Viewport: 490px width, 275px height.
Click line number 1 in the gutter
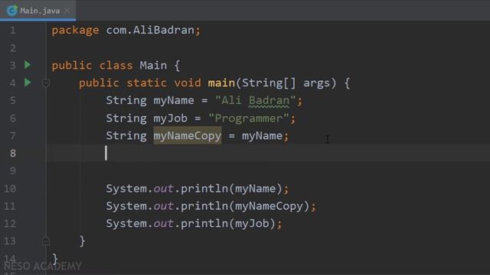click(x=13, y=31)
